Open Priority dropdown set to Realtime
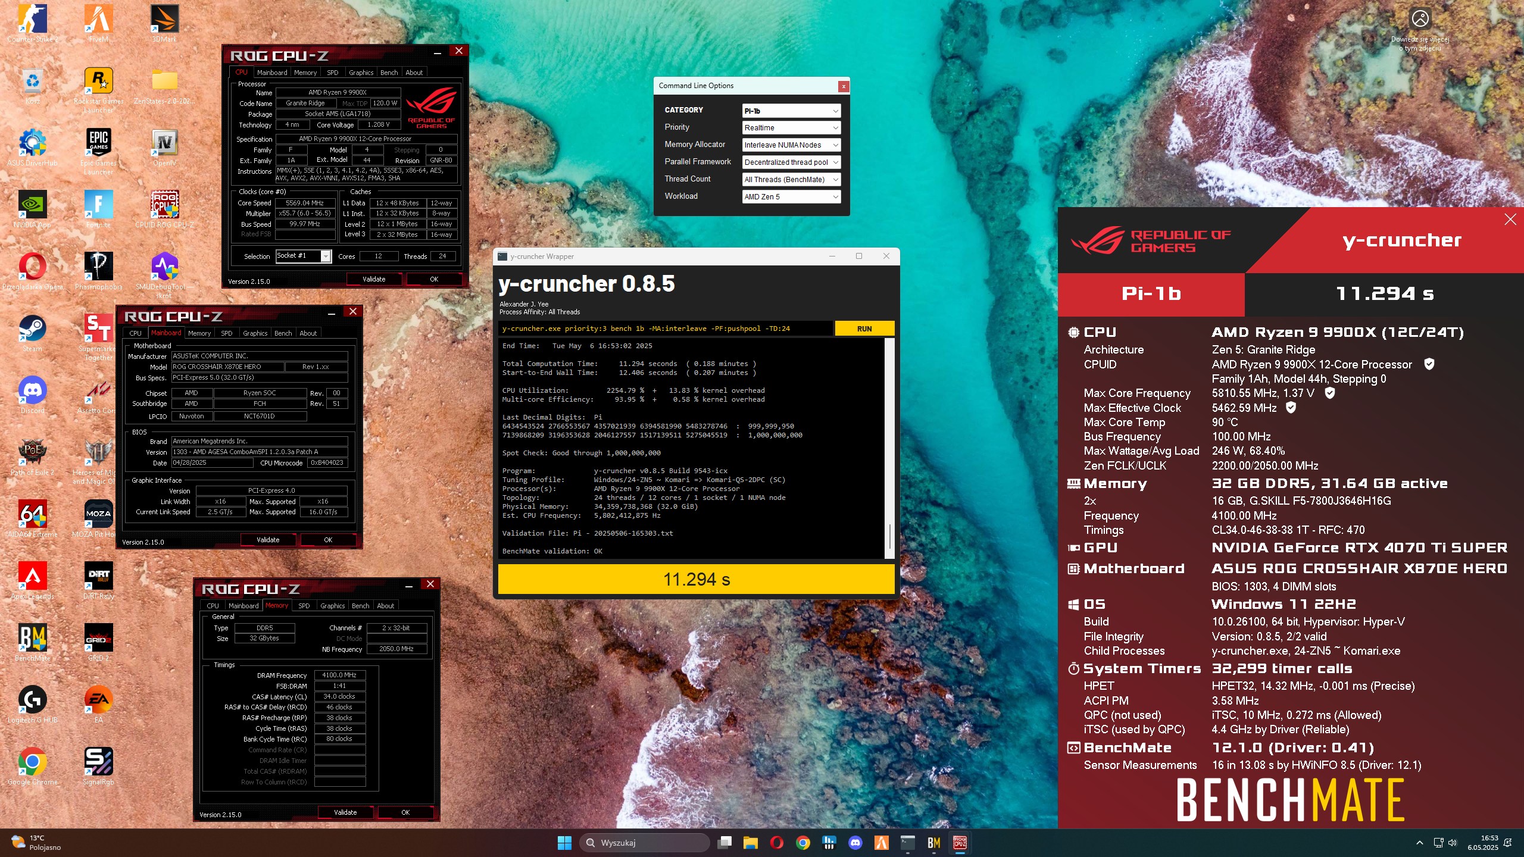 coord(791,127)
